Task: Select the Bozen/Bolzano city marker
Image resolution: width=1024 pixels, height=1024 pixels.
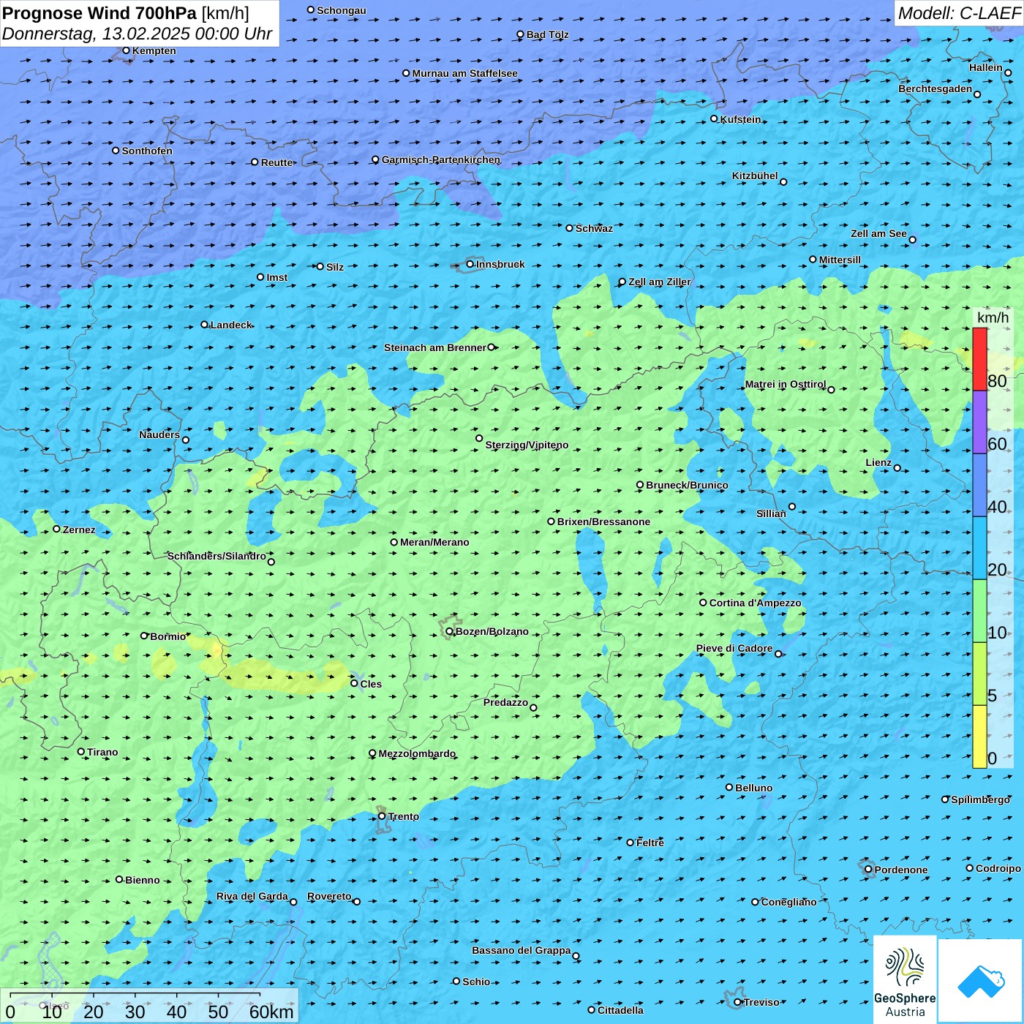Action: tap(450, 631)
